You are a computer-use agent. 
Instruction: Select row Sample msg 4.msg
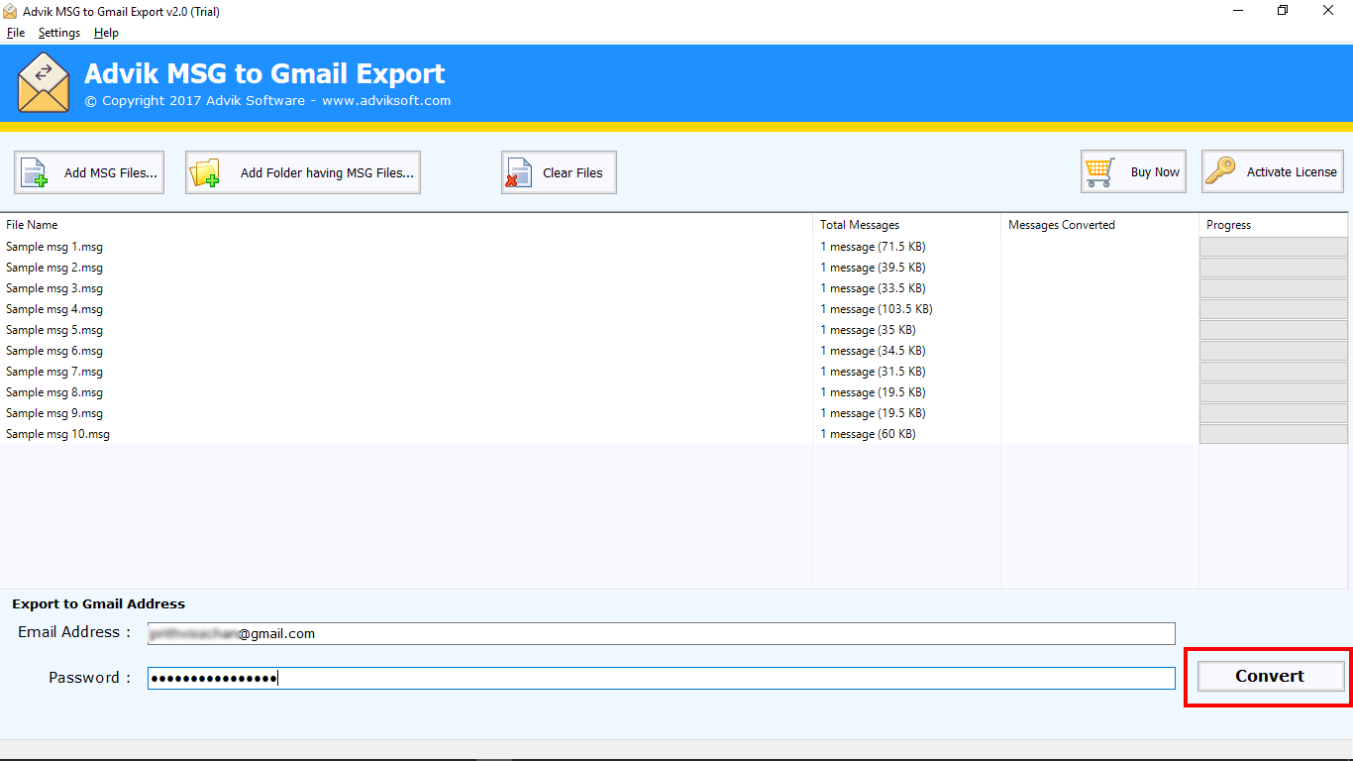click(674, 309)
